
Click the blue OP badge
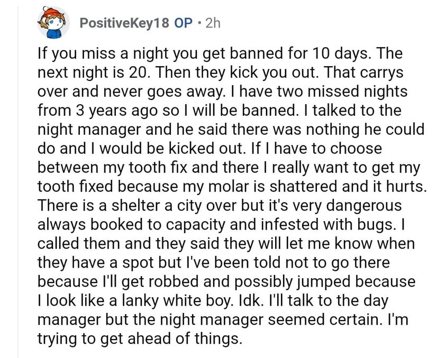[183, 23]
